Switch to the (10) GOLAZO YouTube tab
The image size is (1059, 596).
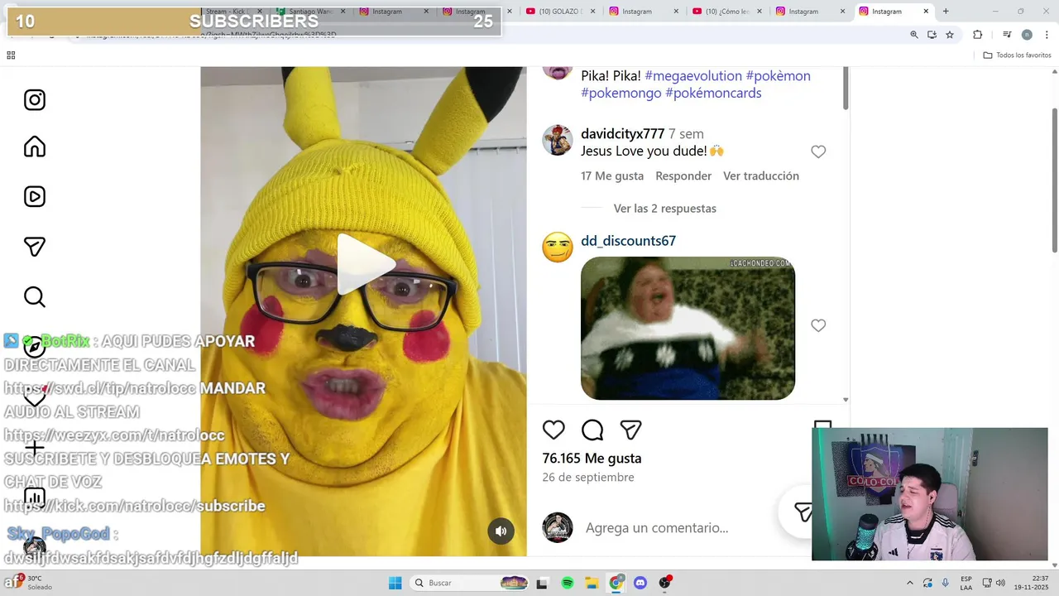pos(559,12)
